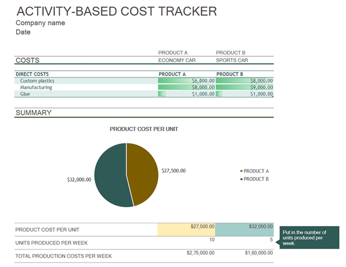Click the Date field under company name
346x267 pixels.
[23, 32]
